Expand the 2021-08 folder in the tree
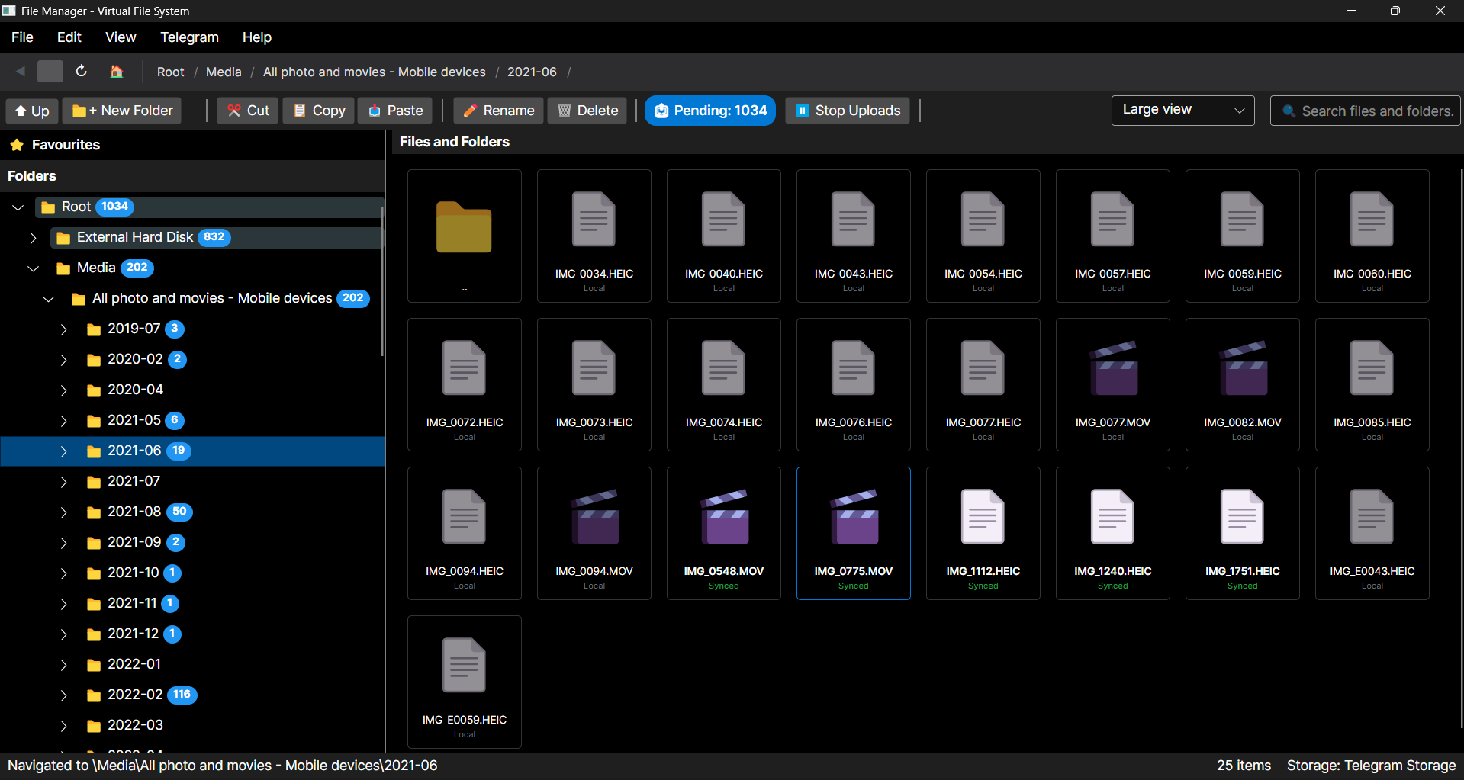1464x780 pixels. (x=63, y=512)
